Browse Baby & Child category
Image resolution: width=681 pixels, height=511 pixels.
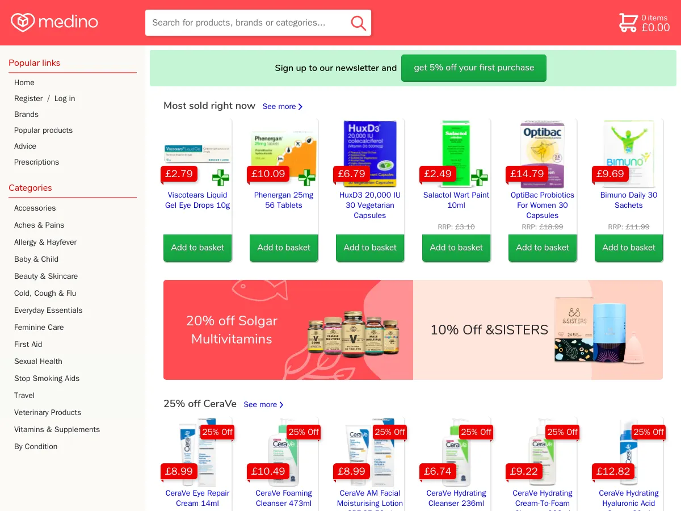(x=36, y=259)
